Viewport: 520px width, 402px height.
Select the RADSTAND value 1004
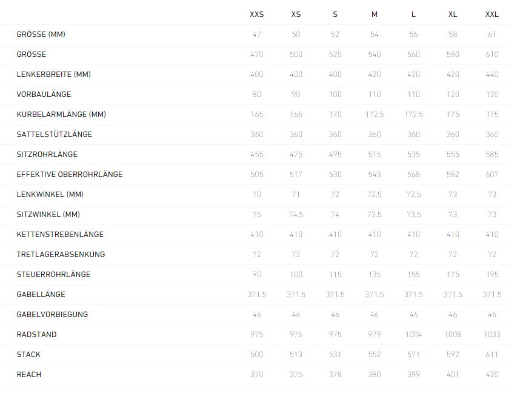pyautogui.click(x=413, y=335)
